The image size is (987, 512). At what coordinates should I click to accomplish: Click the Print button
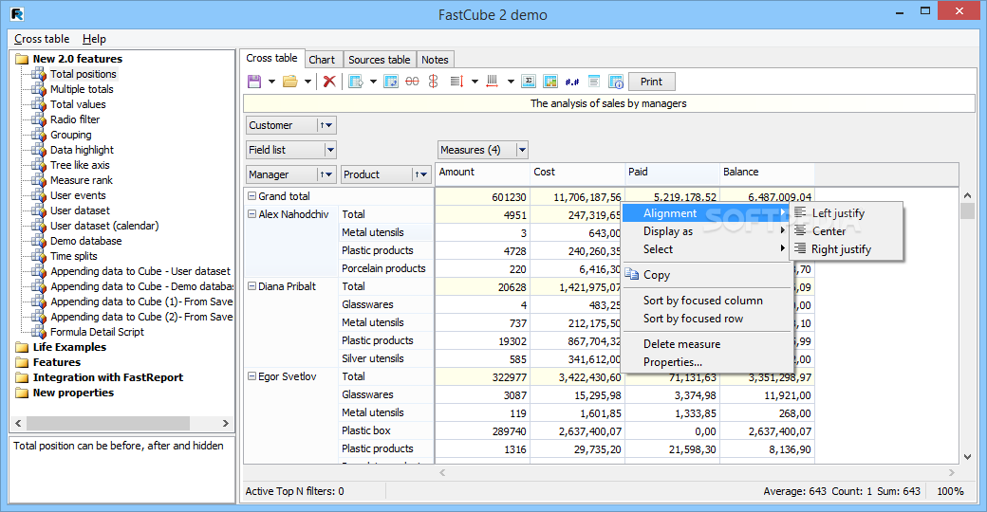coord(651,82)
